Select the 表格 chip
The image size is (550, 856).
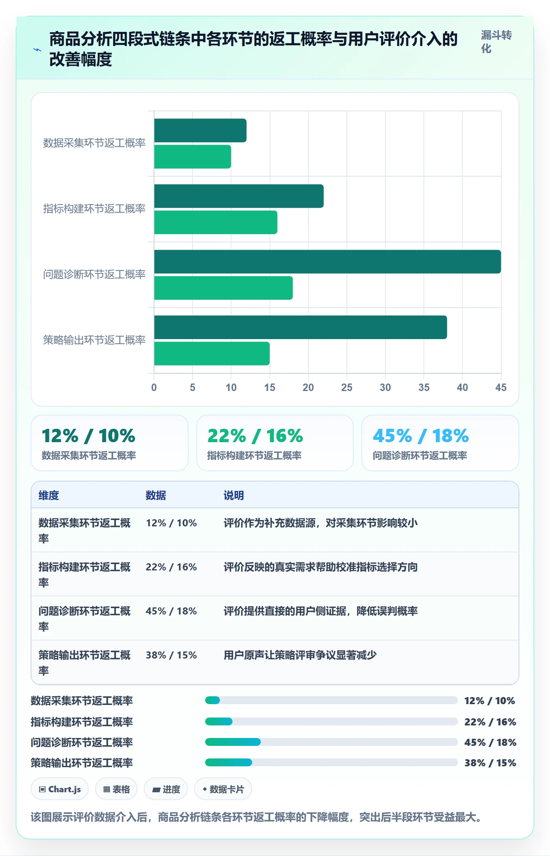[116, 789]
